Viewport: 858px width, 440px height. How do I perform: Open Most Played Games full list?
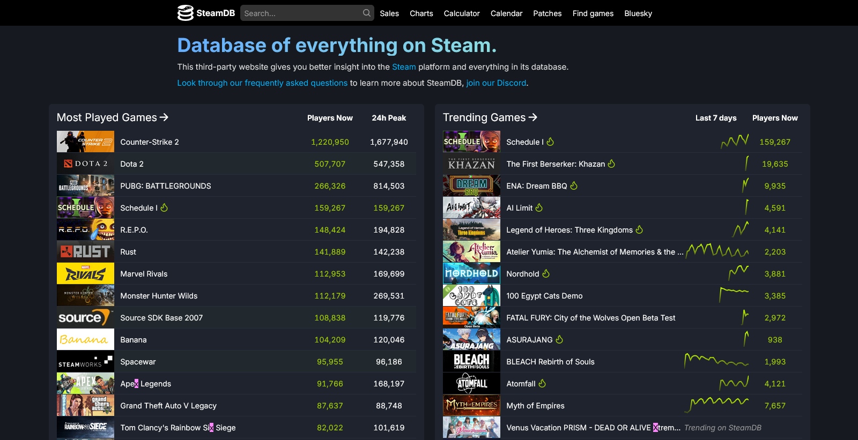pos(113,117)
